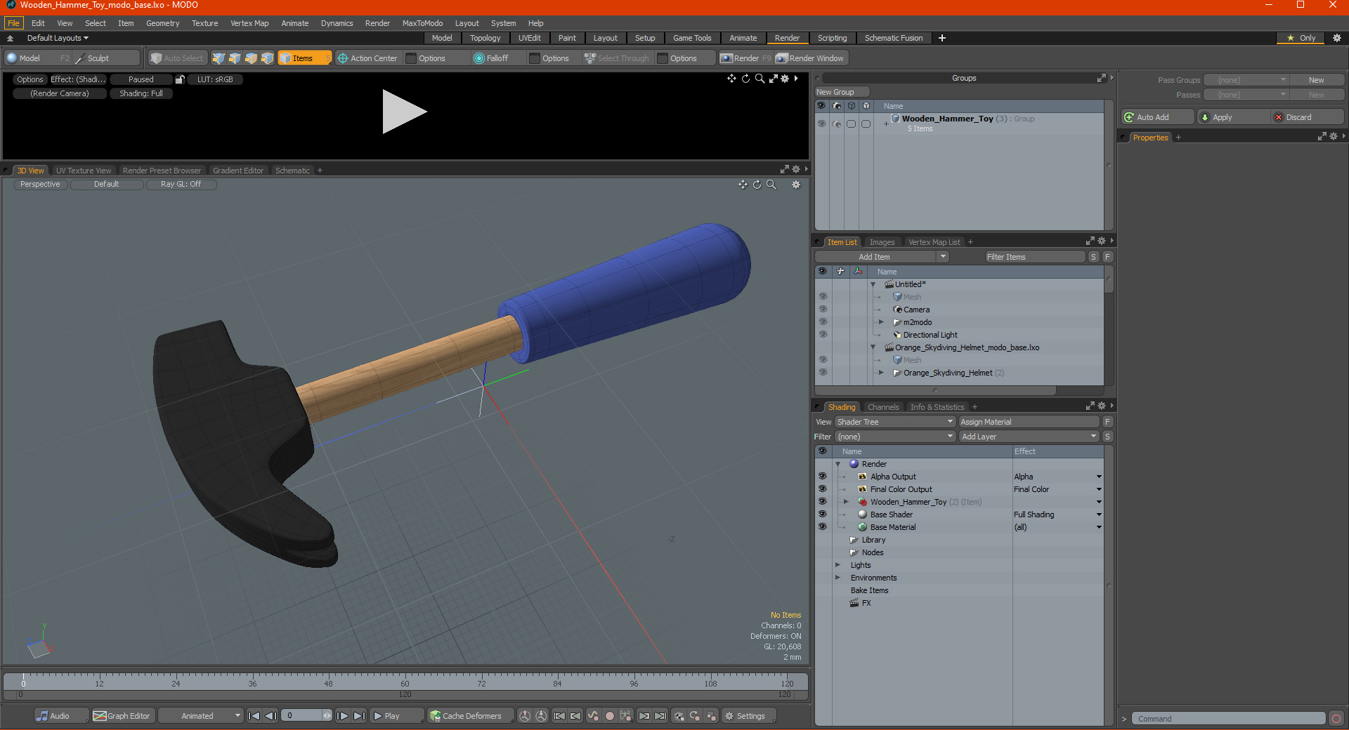Open Action Center tool
1349x730 pixels.
point(367,58)
